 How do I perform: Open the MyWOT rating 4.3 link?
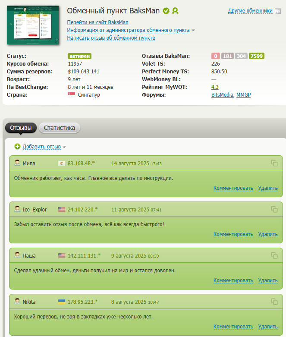click(x=215, y=87)
